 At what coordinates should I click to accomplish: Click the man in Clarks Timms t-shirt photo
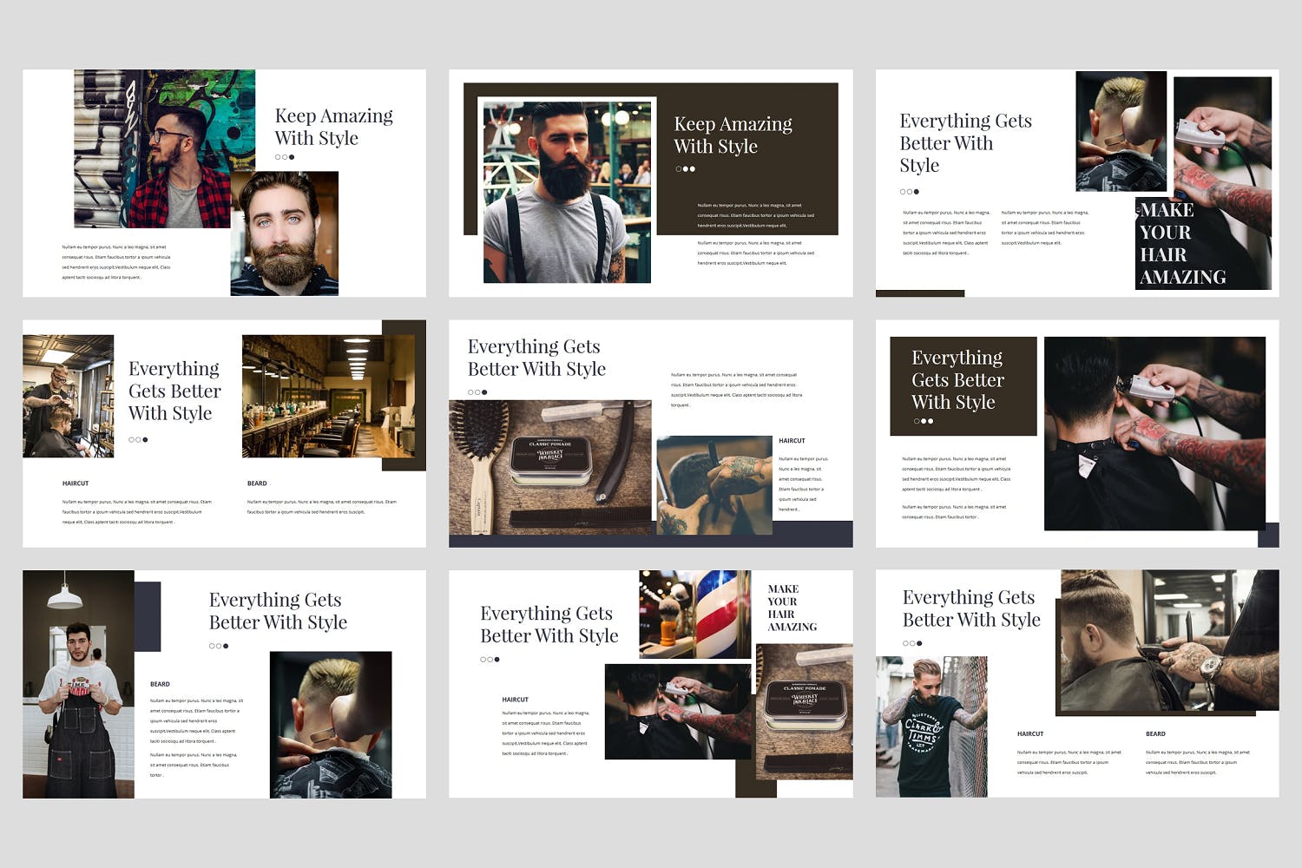(x=930, y=727)
